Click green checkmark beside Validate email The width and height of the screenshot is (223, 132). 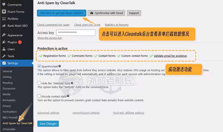click(151, 56)
